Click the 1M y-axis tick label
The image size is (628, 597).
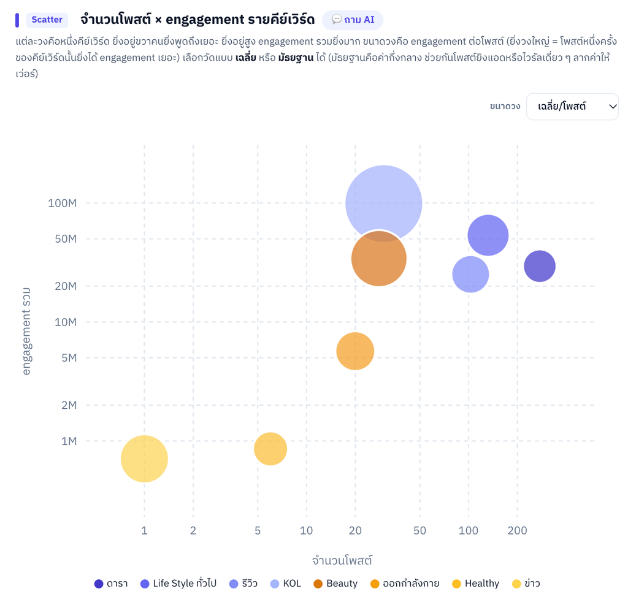(69, 441)
